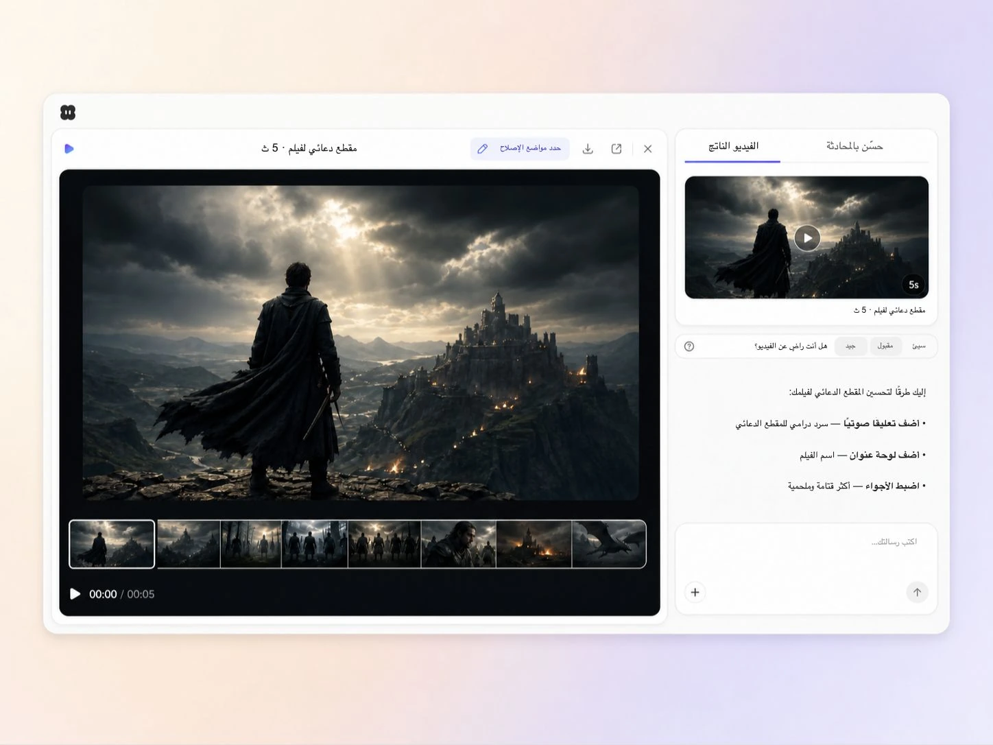This screenshot has height=745, width=993.
Task: Click the حدد مواضع الإصلاح pencil button
Action: pos(520,149)
